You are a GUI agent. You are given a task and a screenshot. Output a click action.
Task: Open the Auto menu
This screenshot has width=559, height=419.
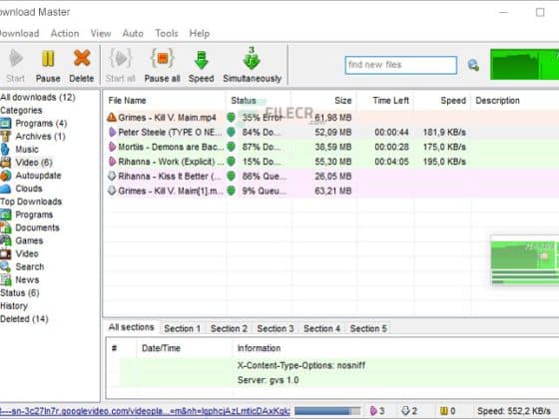133,34
